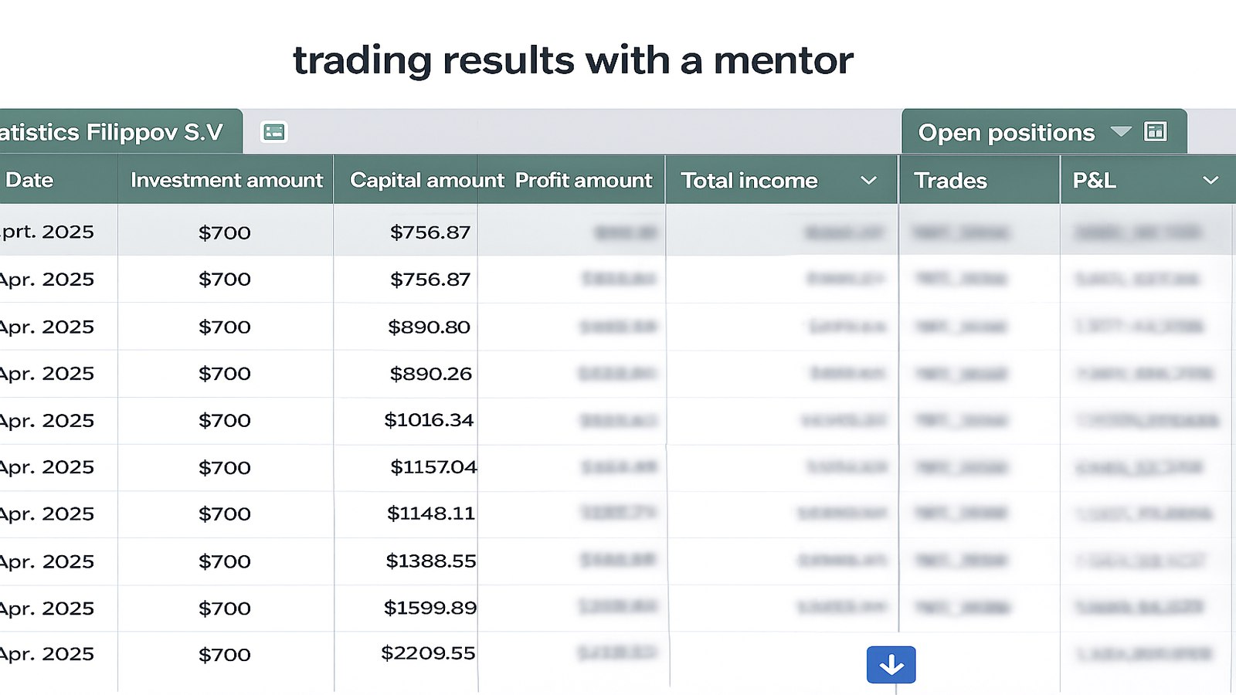Click the Capital amount column header
Image resolution: width=1236 pixels, height=695 pixels.
click(426, 180)
